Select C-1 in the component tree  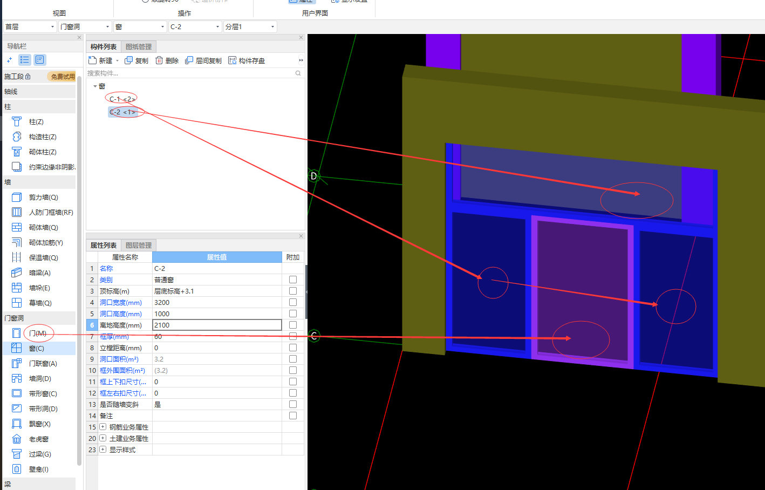pyautogui.click(x=122, y=99)
